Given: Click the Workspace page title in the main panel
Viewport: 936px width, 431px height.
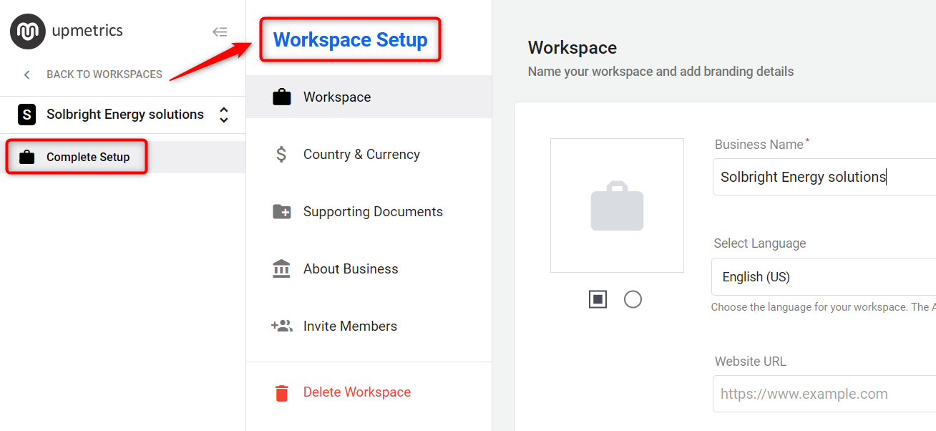Looking at the screenshot, I should [572, 48].
